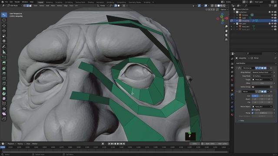278x156 pixels.
Task: Toggle the Clipping checkbox in Mirror
Action: (x=253, y=110)
